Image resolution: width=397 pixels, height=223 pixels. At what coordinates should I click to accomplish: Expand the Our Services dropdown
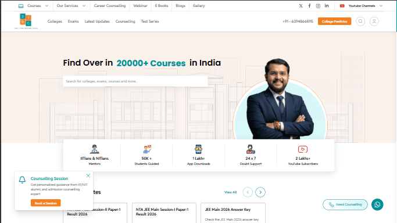84,6
